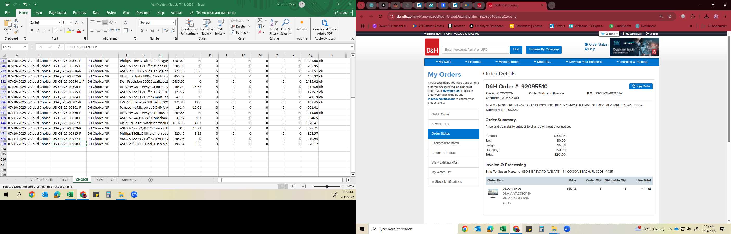Click the Find search button on D&H
Viewport: 731px width, 234px height.
(516, 50)
